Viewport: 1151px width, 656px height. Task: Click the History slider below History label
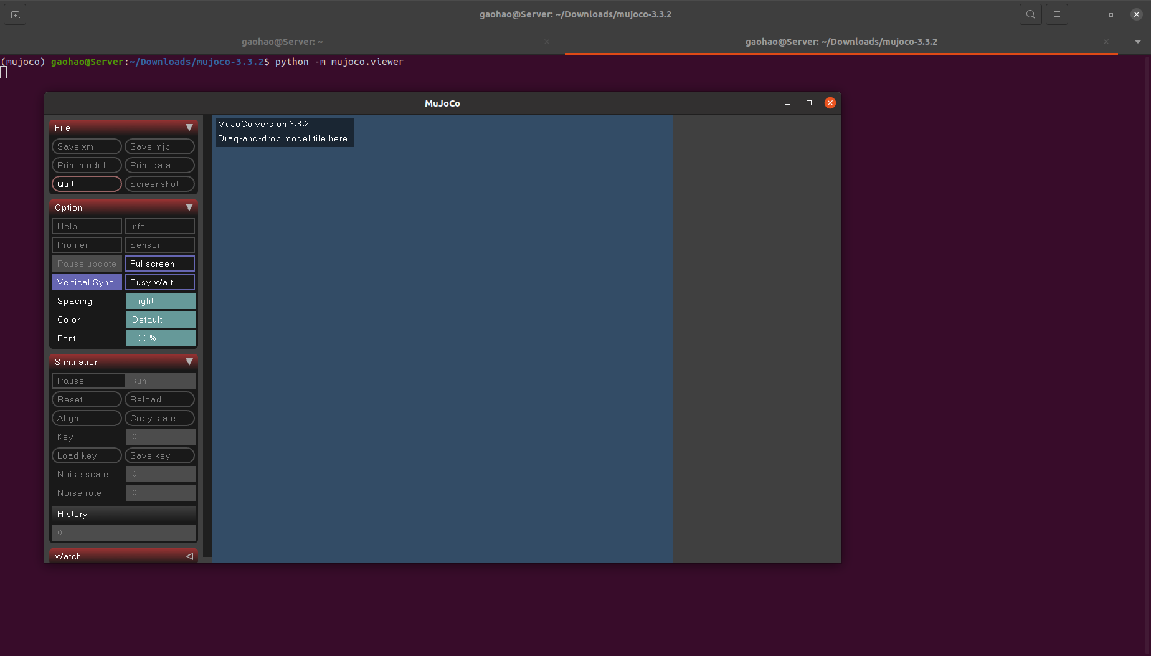[x=123, y=533]
